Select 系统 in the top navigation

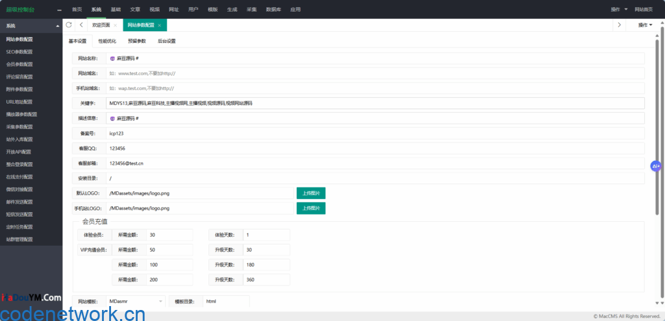click(96, 9)
